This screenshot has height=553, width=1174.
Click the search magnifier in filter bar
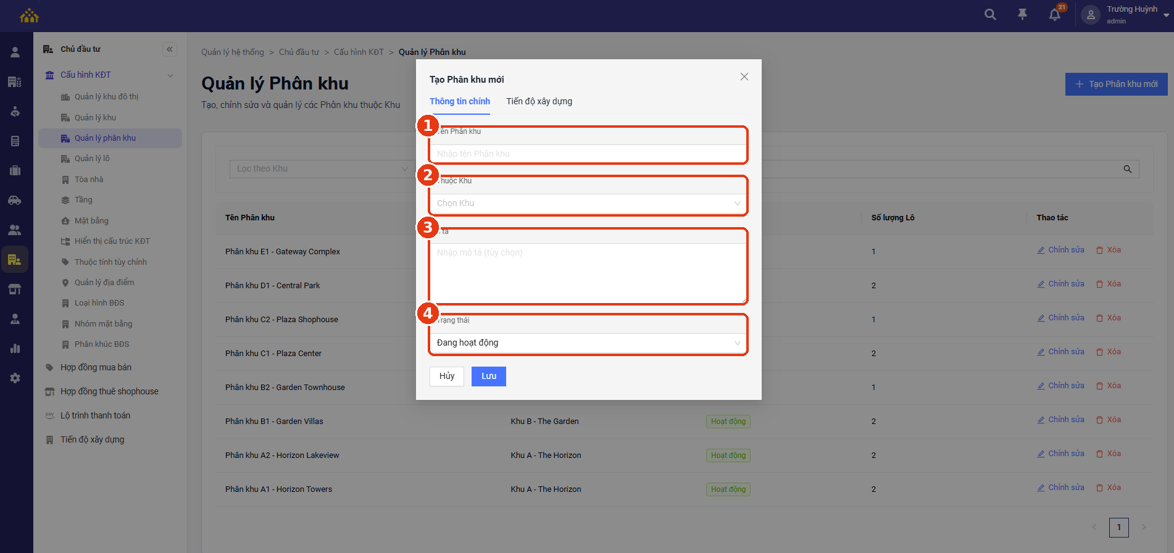pos(1127,169)
